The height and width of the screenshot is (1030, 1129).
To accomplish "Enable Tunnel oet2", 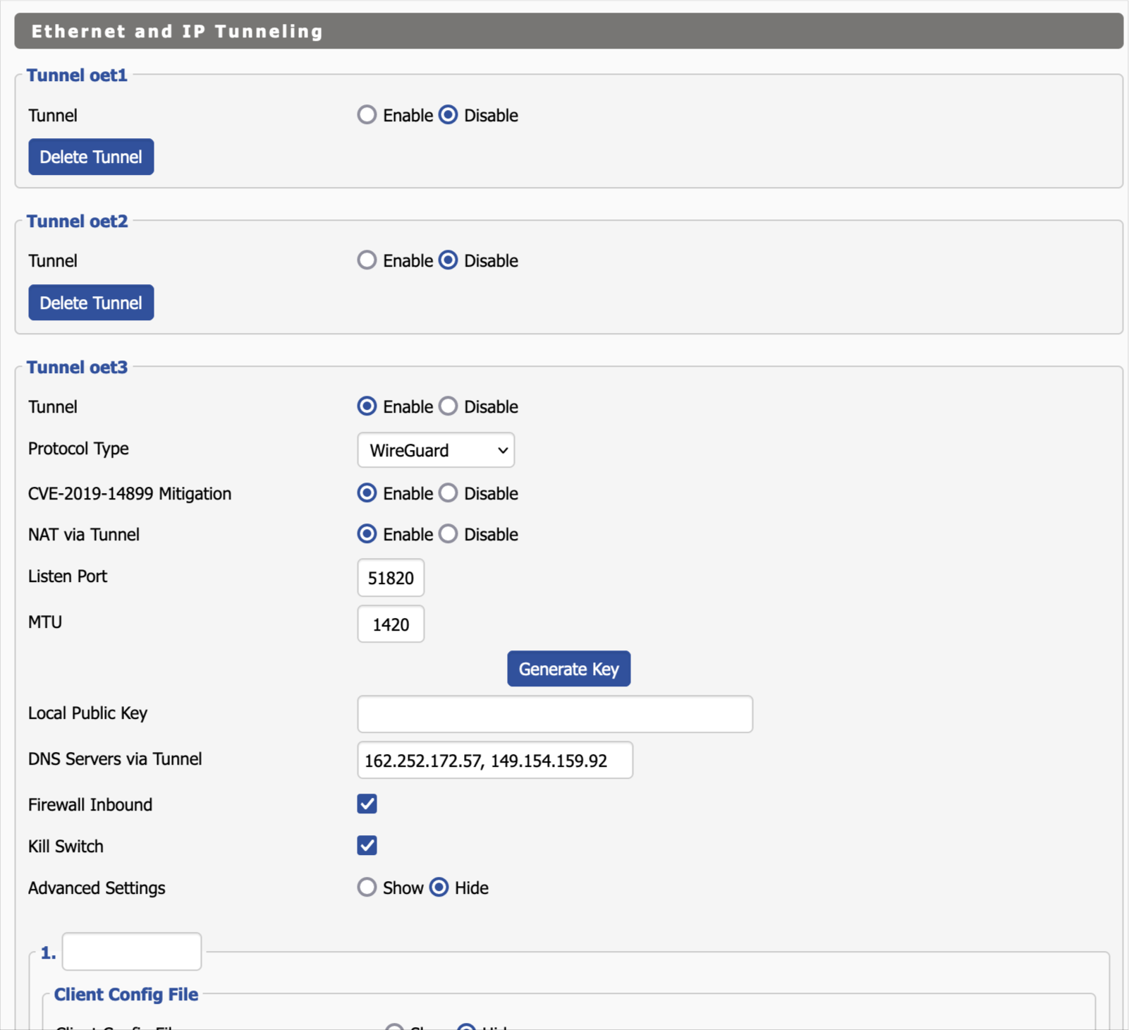I will [367, 260].
